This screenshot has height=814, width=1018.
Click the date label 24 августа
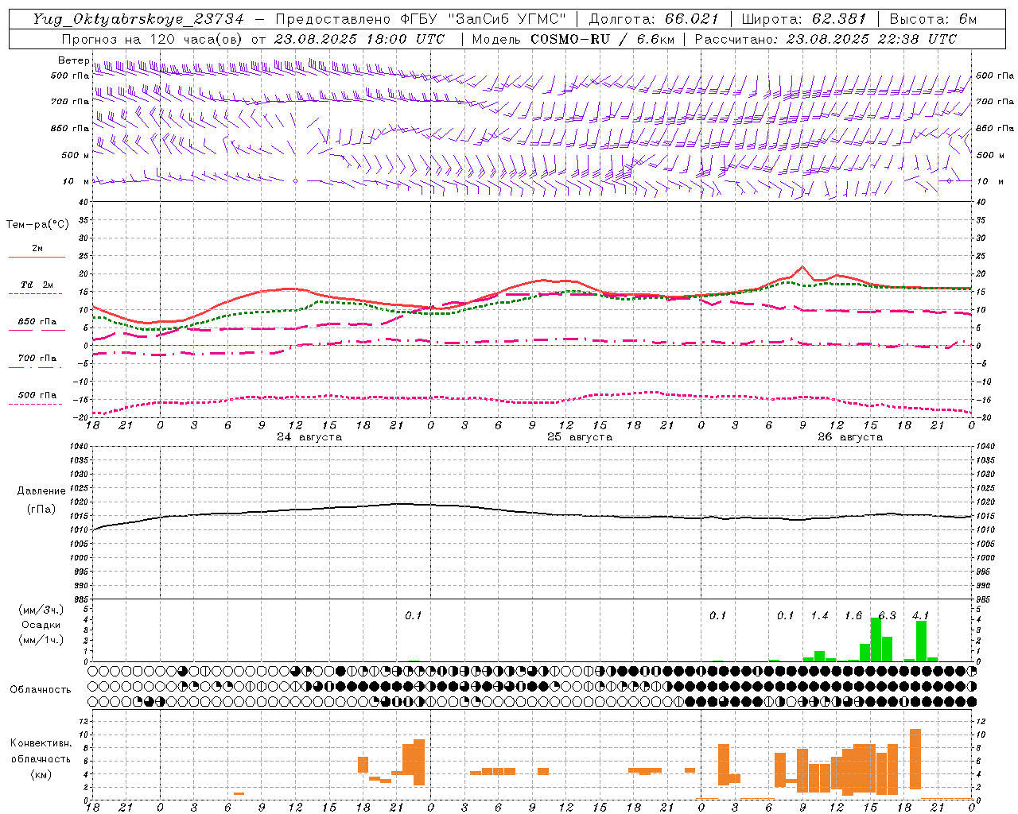(x=309, y=437)
